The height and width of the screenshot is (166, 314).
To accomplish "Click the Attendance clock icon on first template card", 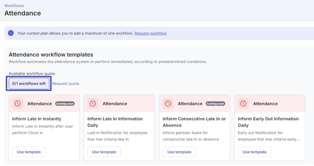I will (x=18, y=104).
